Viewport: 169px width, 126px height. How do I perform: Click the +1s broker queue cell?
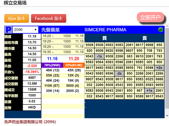click(149, 91)
